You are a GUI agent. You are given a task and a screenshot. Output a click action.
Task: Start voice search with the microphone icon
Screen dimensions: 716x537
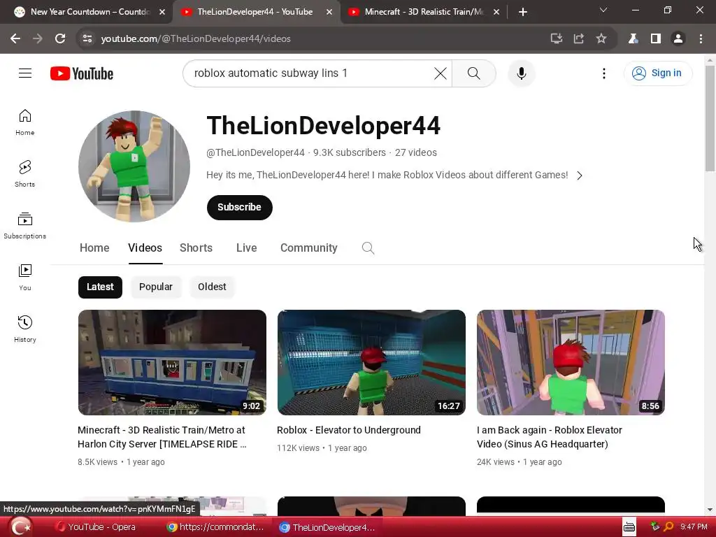522,73
